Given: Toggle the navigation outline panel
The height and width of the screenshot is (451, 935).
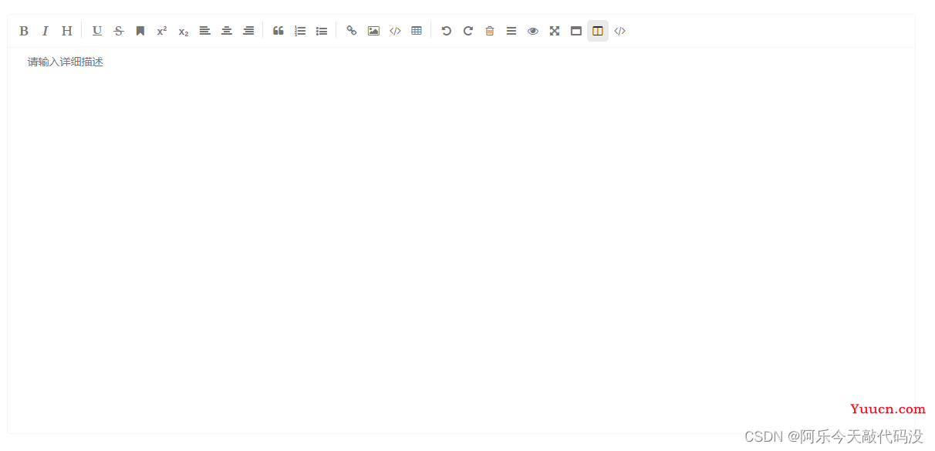Looking at the screenshot, I should [511, 31].
